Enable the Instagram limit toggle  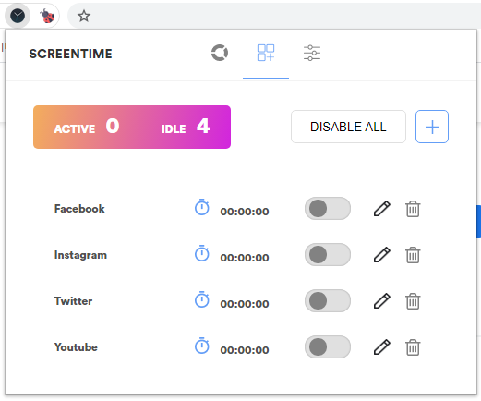(328, 255)
